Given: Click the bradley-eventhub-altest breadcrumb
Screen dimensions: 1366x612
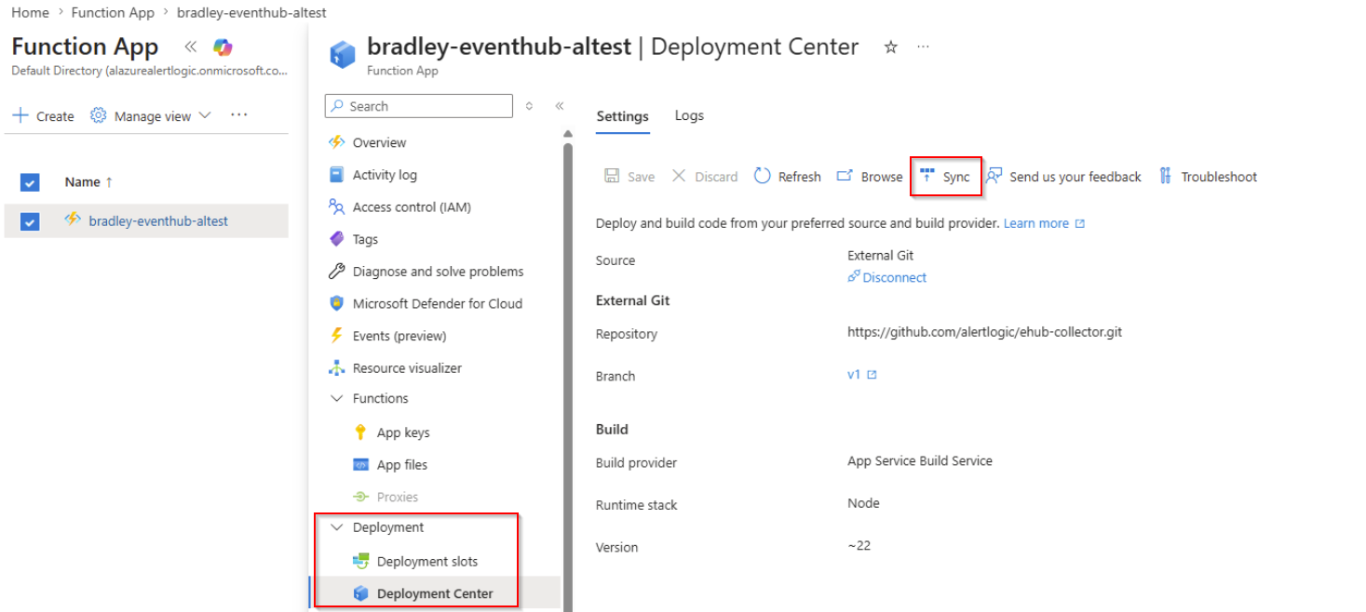Looking at the screenshot, I should point(251,13).
